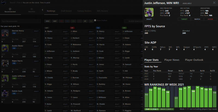Mark Justin Jefferson as TARGET
Image resolution: width=218 pixels, height=112 pixels.
coord(184,19)
